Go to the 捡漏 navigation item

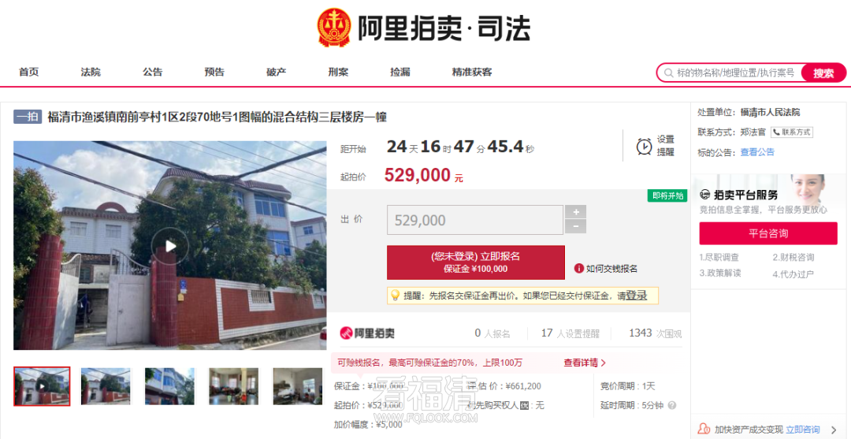[x=400, y=73]
